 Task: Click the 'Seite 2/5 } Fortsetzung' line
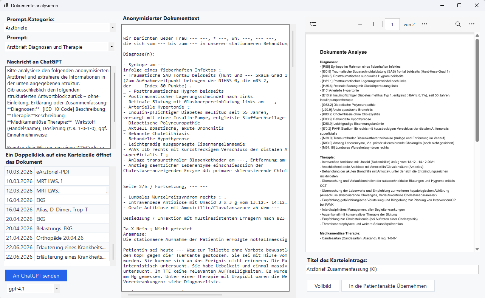(165, 187)
